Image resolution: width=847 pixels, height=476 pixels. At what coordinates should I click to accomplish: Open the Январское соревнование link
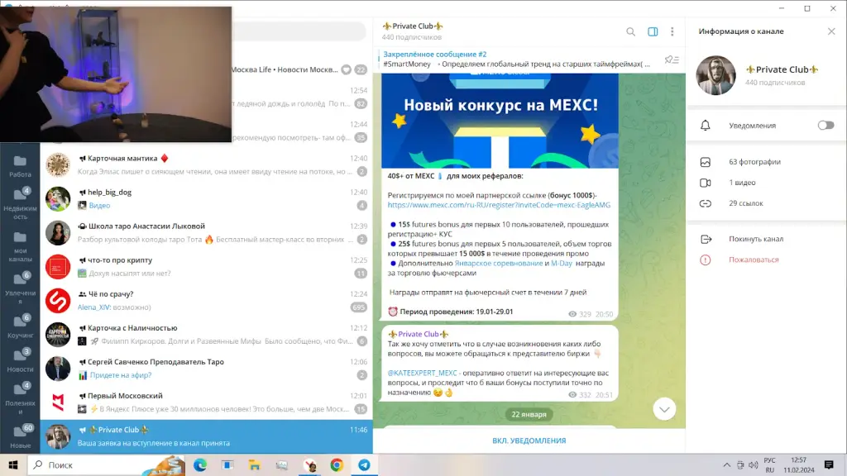coord(499,264)
